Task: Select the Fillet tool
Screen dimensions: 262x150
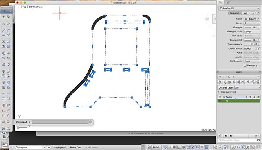Action: tap(3, 99)
